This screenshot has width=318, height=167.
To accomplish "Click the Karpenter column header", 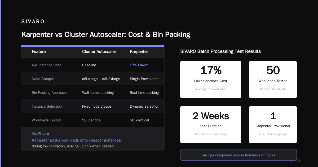I will point(139,52).
